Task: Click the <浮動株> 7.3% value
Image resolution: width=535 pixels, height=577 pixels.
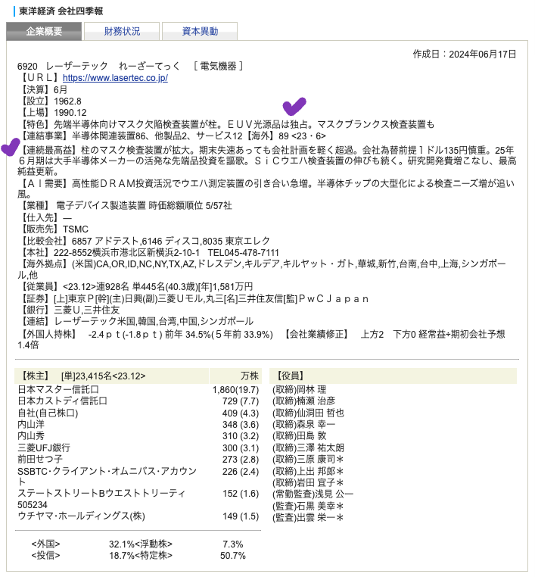Action: 233,544
